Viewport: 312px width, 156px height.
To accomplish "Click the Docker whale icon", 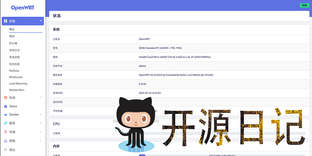I will point(6,115).
